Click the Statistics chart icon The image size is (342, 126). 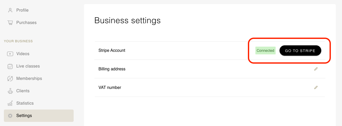tap(10, 103)
